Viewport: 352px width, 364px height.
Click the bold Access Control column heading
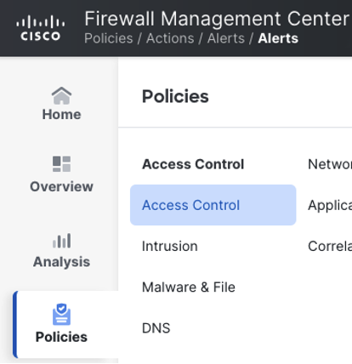pos(193,164)
